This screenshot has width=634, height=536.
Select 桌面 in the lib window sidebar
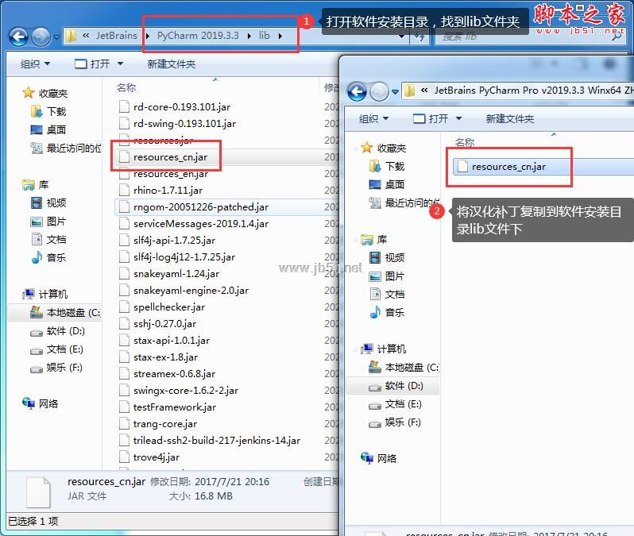pos(48,129)
